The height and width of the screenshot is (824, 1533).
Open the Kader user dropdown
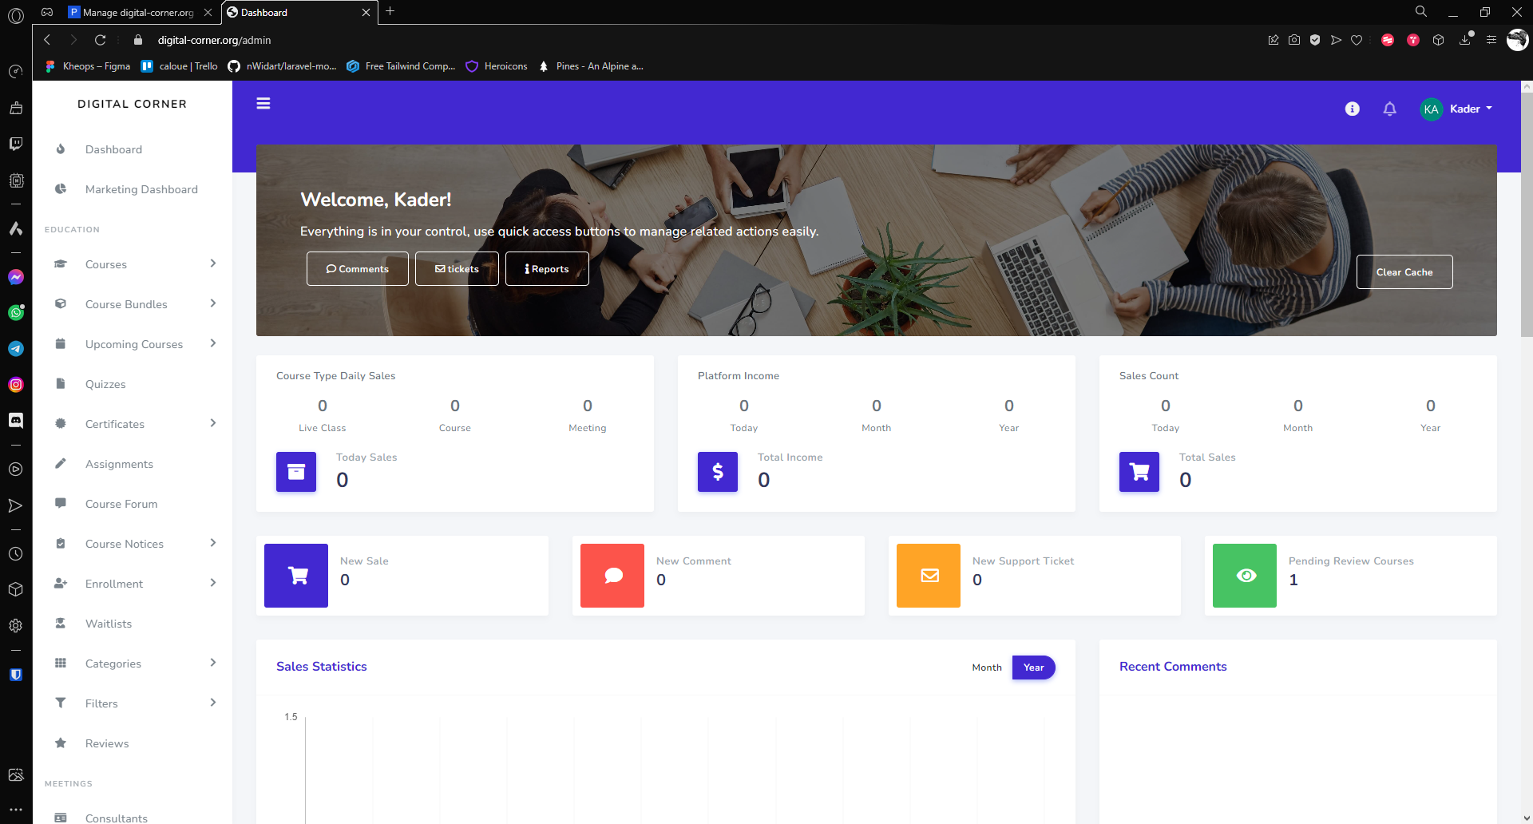pyautogui.click(x=1456, y=109)
